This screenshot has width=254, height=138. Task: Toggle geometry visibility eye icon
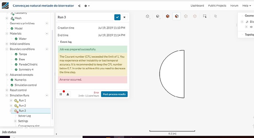pyautogui.click(x=251, y=27)
